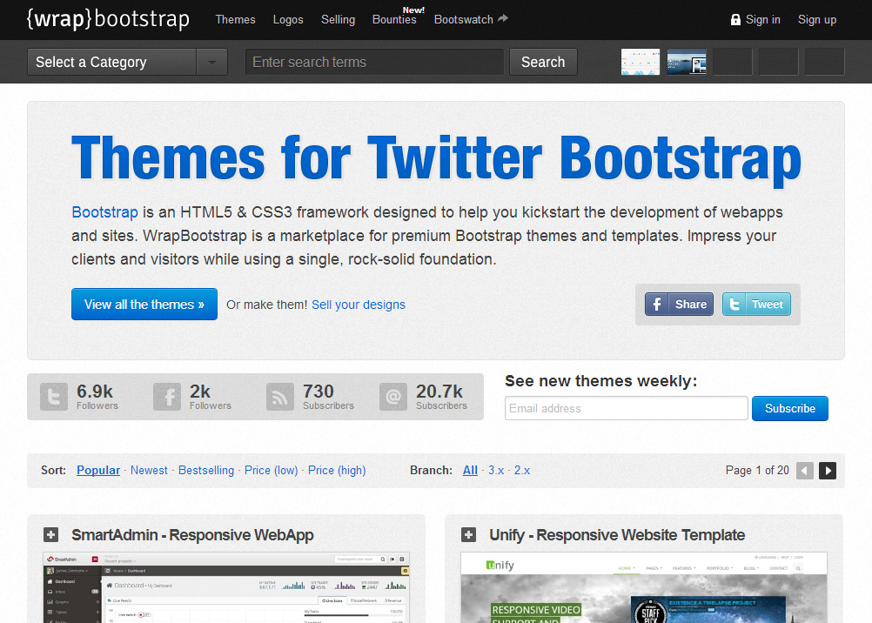Viewport: 872px width, 623px height.
Task: Expand the SmartAdmin plus icon
Action: click(x=51, y=534)
